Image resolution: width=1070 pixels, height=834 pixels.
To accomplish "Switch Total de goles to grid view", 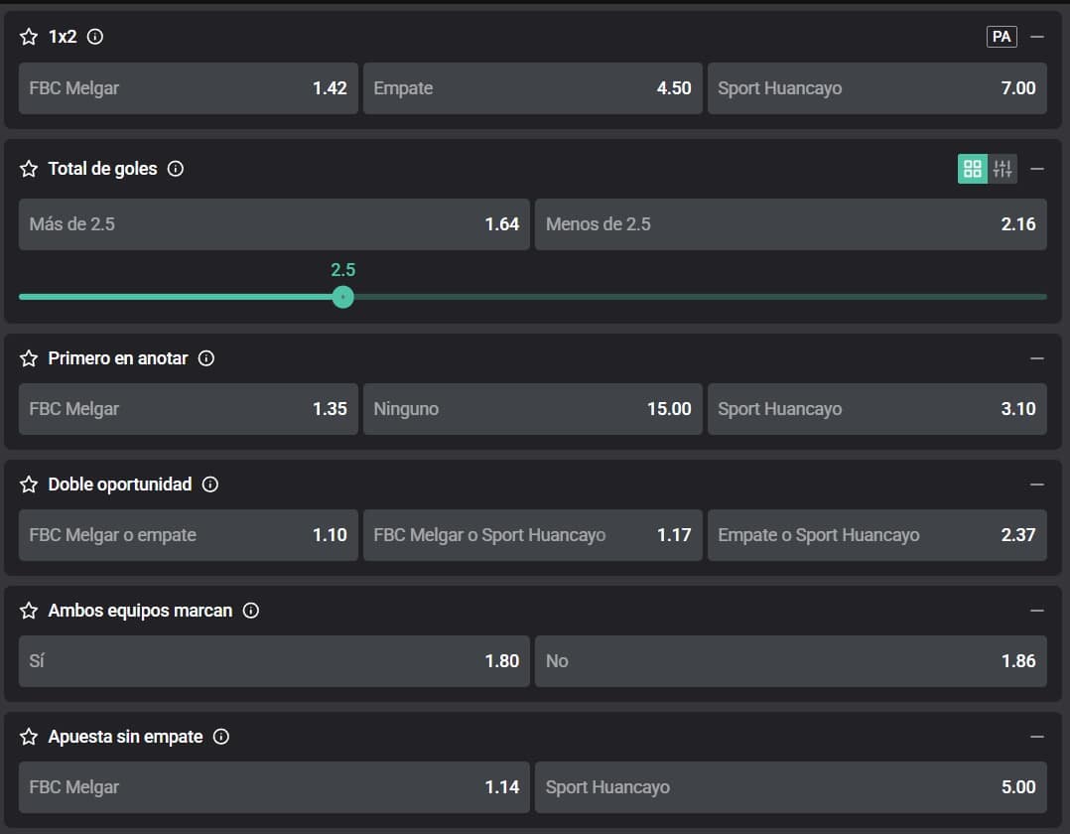I will (973, 169).
